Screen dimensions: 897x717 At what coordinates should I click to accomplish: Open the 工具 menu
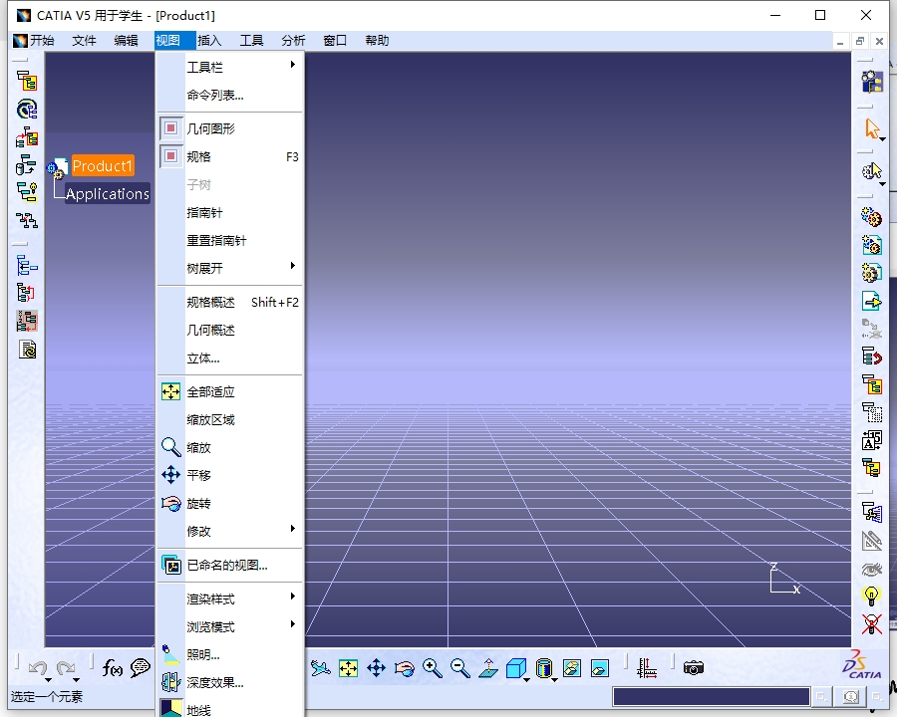(x=251, y=41)
